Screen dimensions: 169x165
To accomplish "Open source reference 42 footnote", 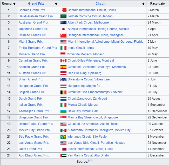I will (x=90, y=161).
